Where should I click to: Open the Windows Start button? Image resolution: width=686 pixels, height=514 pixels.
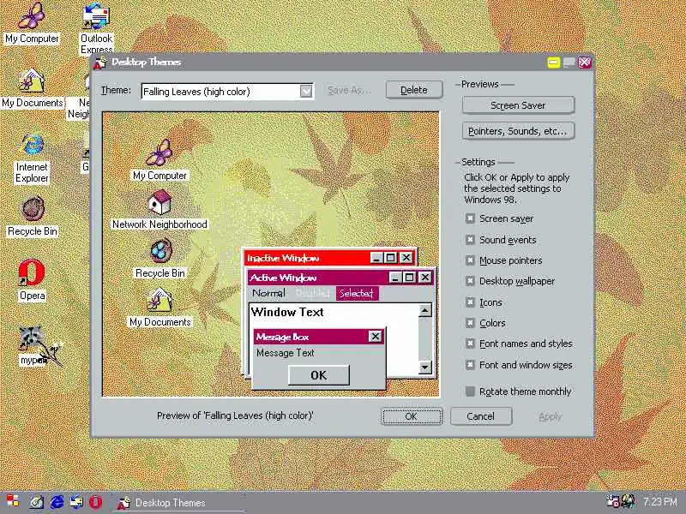(13, 502)
